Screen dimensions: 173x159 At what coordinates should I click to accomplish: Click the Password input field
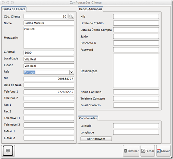point(136,50)
